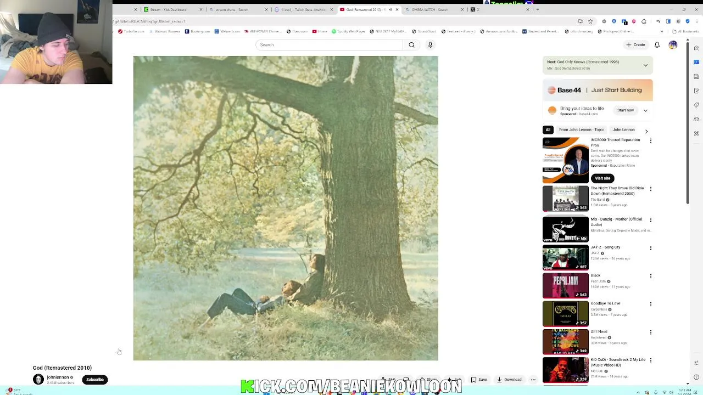Open the sidebar tools icon
This screenshot has width=703, height=395.
(696, 133)
